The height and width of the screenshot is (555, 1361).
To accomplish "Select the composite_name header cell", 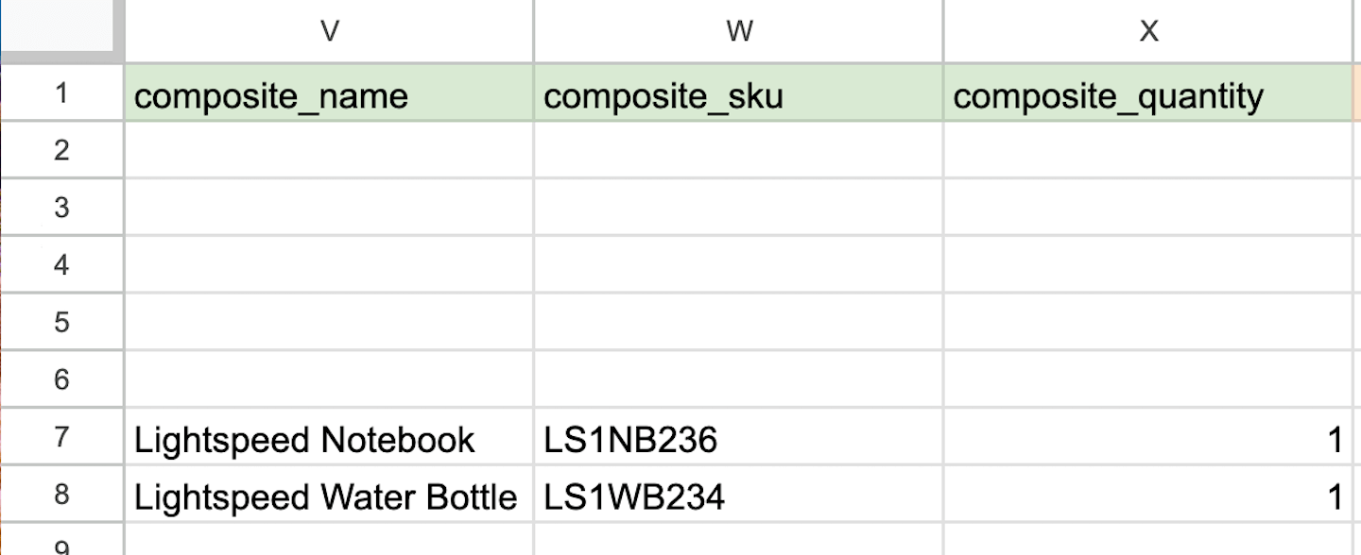I will [329, 94].
